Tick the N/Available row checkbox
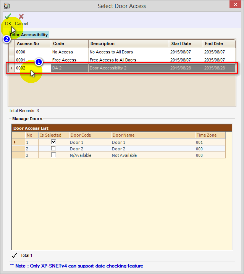Viewport: 244px width, 274px height. pyautogui.click(x=53, y=155)
